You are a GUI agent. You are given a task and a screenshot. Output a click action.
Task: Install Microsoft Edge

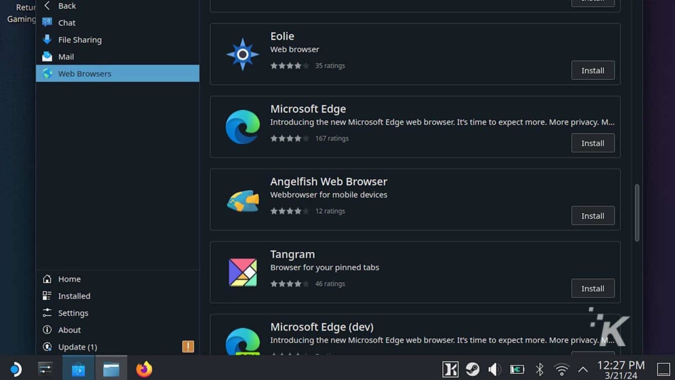pyautogui.click(x=593, y=143)
